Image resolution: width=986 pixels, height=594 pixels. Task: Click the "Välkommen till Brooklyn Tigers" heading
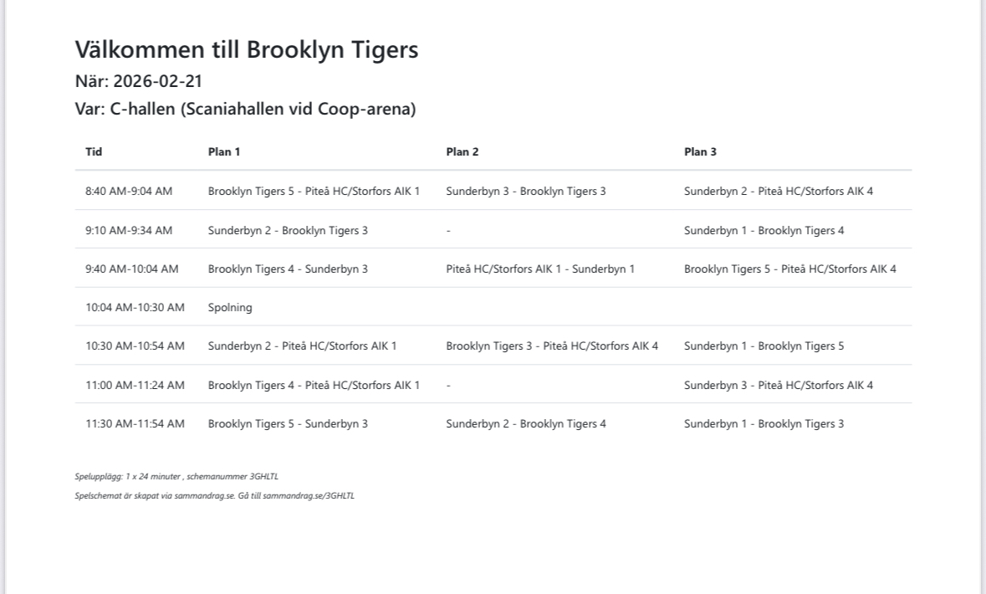[x=247, y=50]
